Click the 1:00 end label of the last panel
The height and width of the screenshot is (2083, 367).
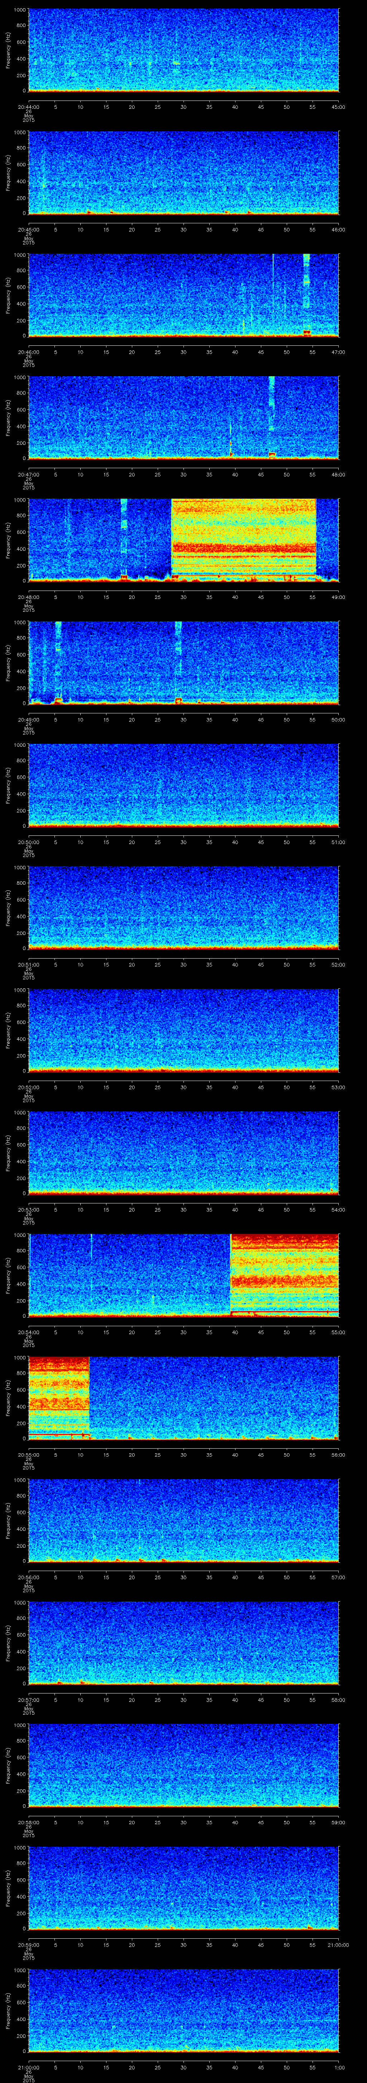click(x=339, y=2067)
